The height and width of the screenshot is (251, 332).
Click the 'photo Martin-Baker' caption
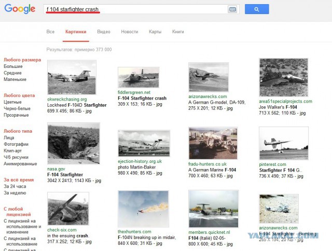point(136,167)
